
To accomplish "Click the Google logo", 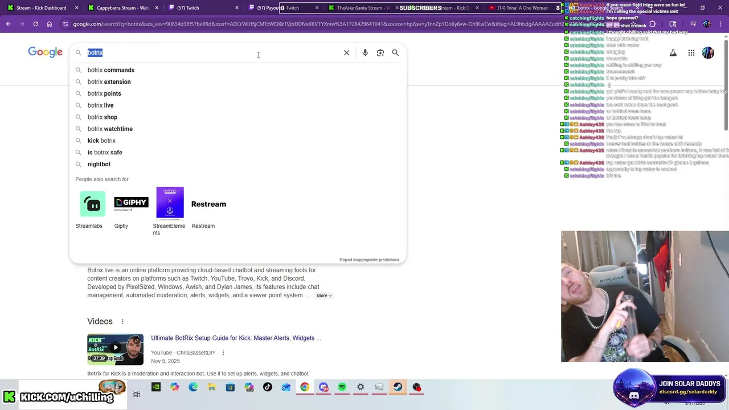I will [45, 52].
